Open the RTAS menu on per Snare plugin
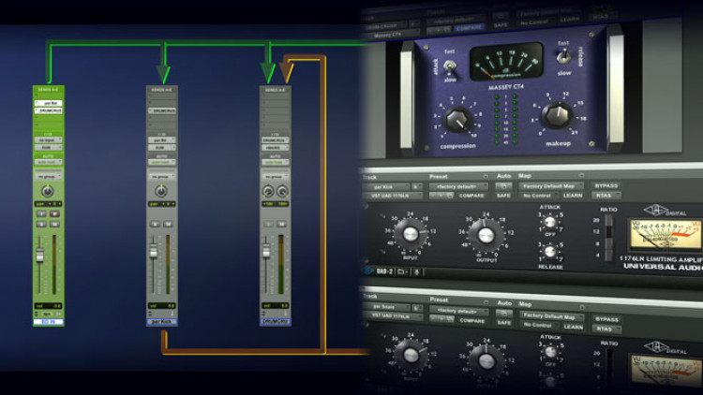The width and height of the screenshot is (703, 395). 606,329
